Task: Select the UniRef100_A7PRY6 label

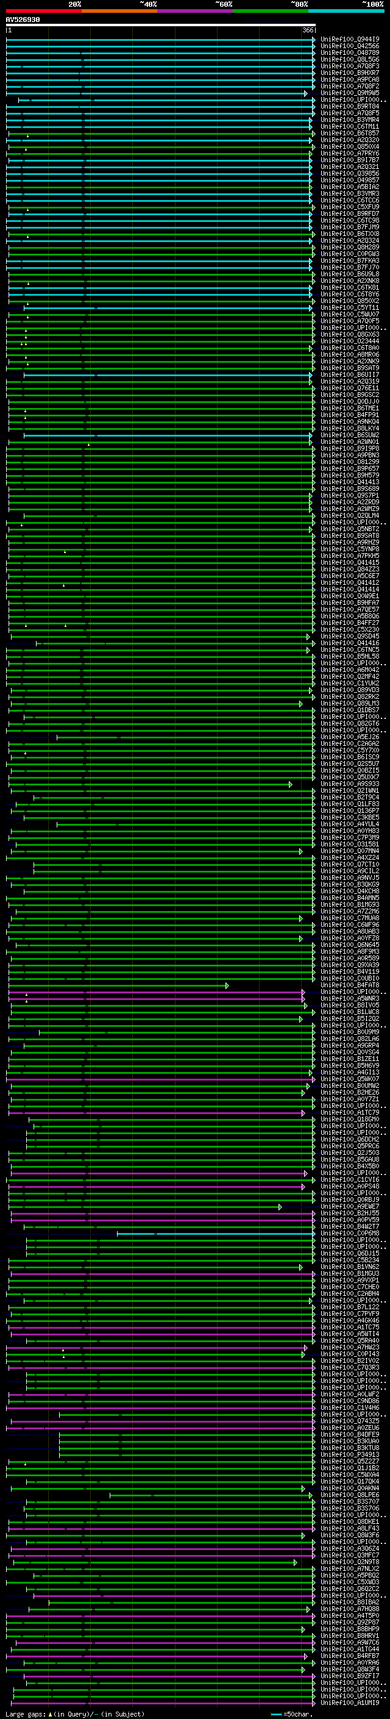Action: [350, 154]
